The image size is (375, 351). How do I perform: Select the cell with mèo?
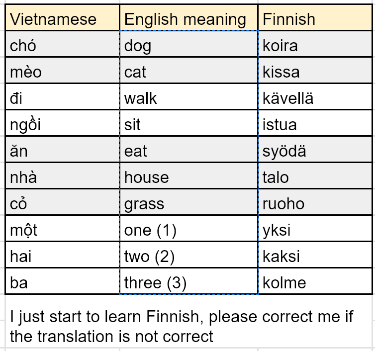tap(62, 70)
